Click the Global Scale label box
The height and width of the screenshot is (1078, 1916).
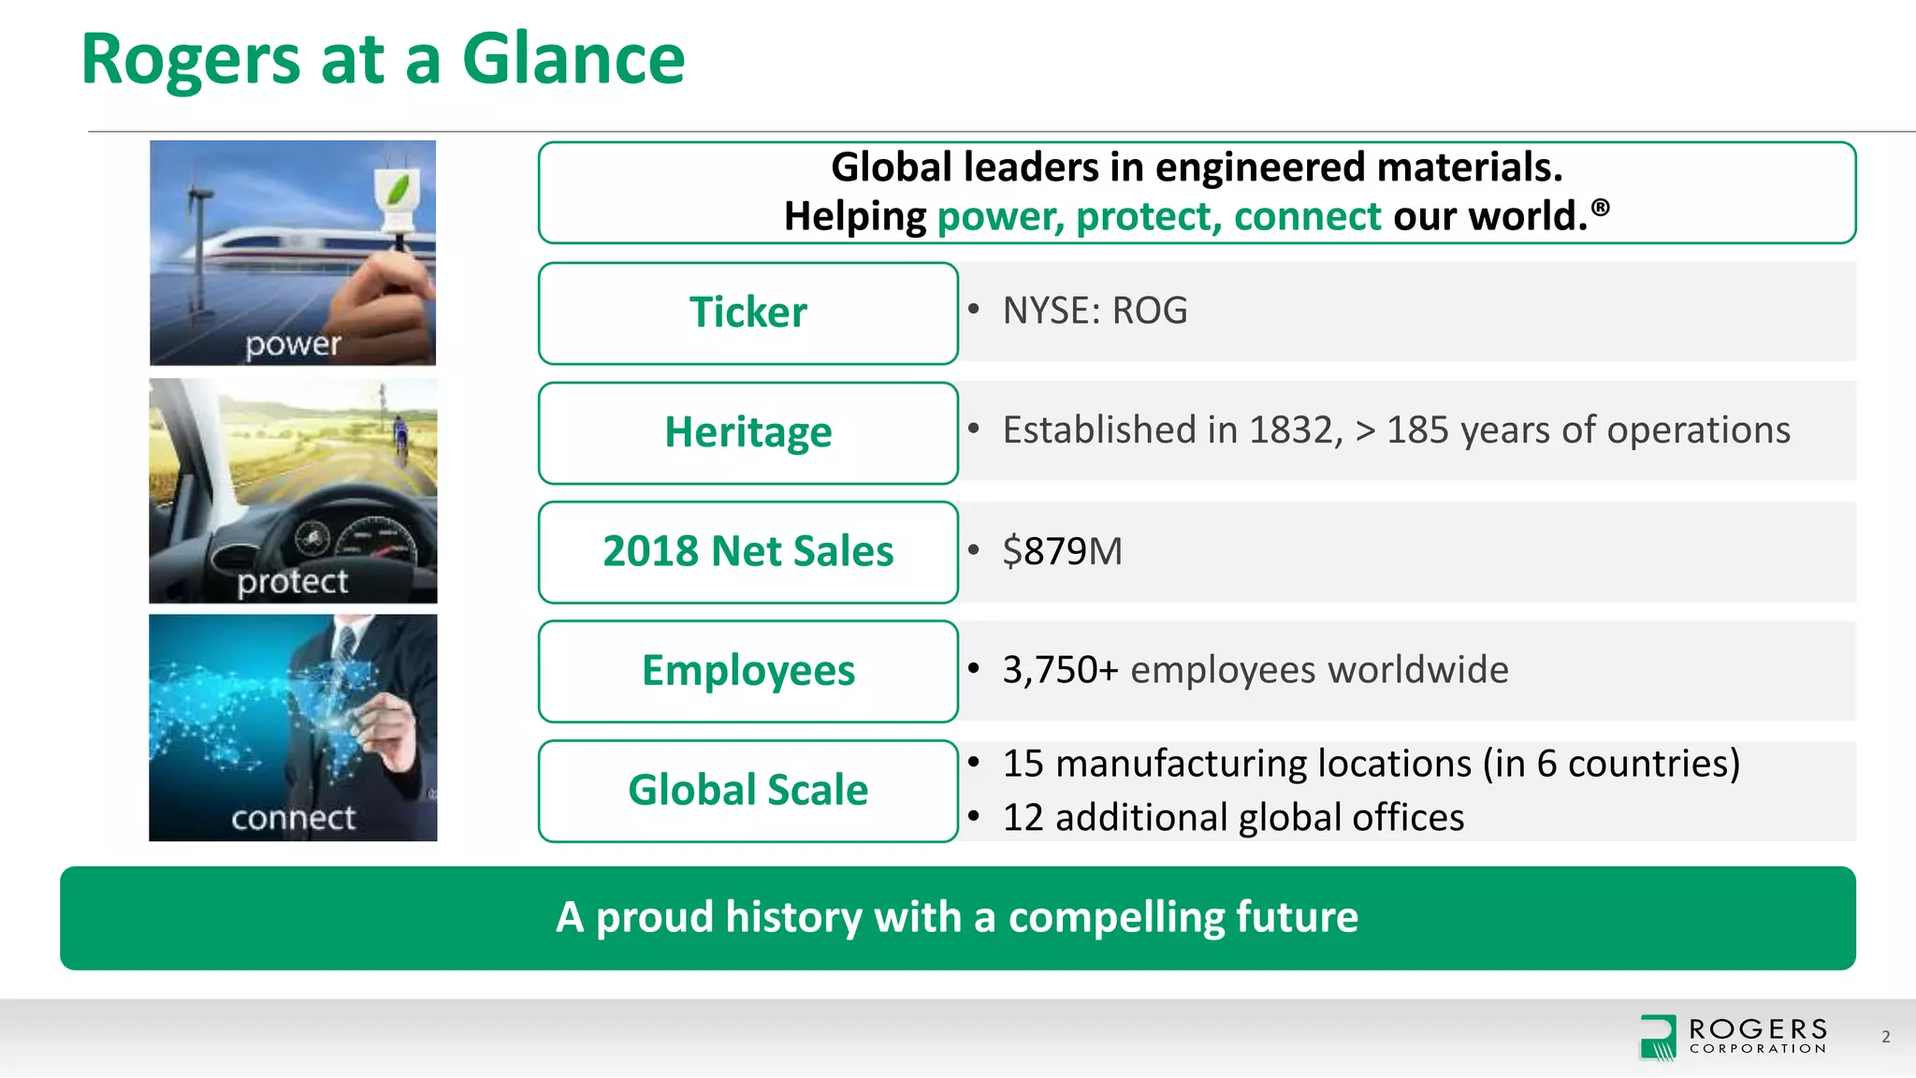point(748,791)
